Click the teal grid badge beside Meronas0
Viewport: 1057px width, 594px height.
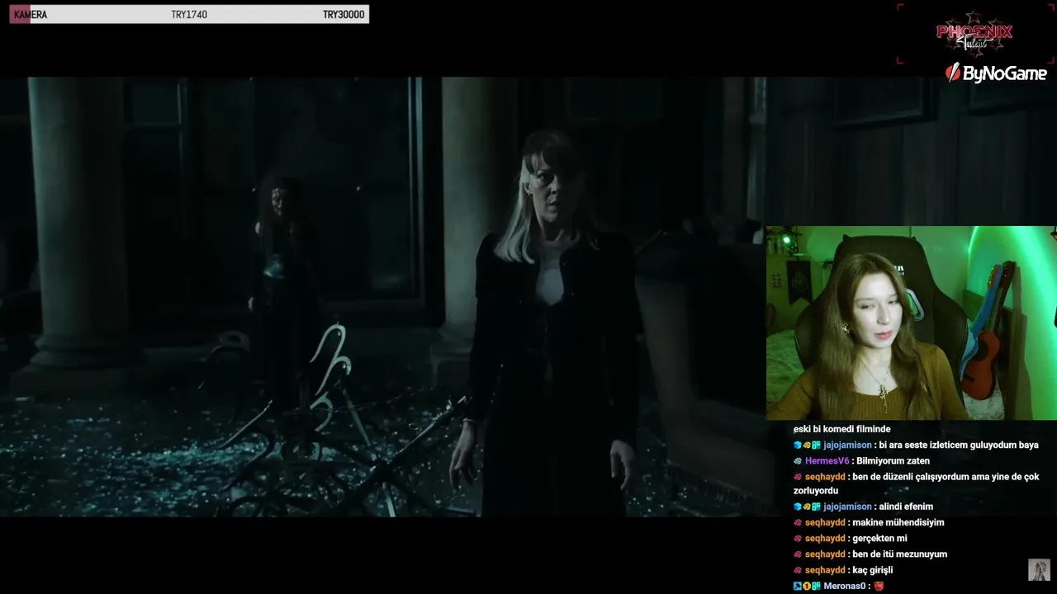pos(816,586)
